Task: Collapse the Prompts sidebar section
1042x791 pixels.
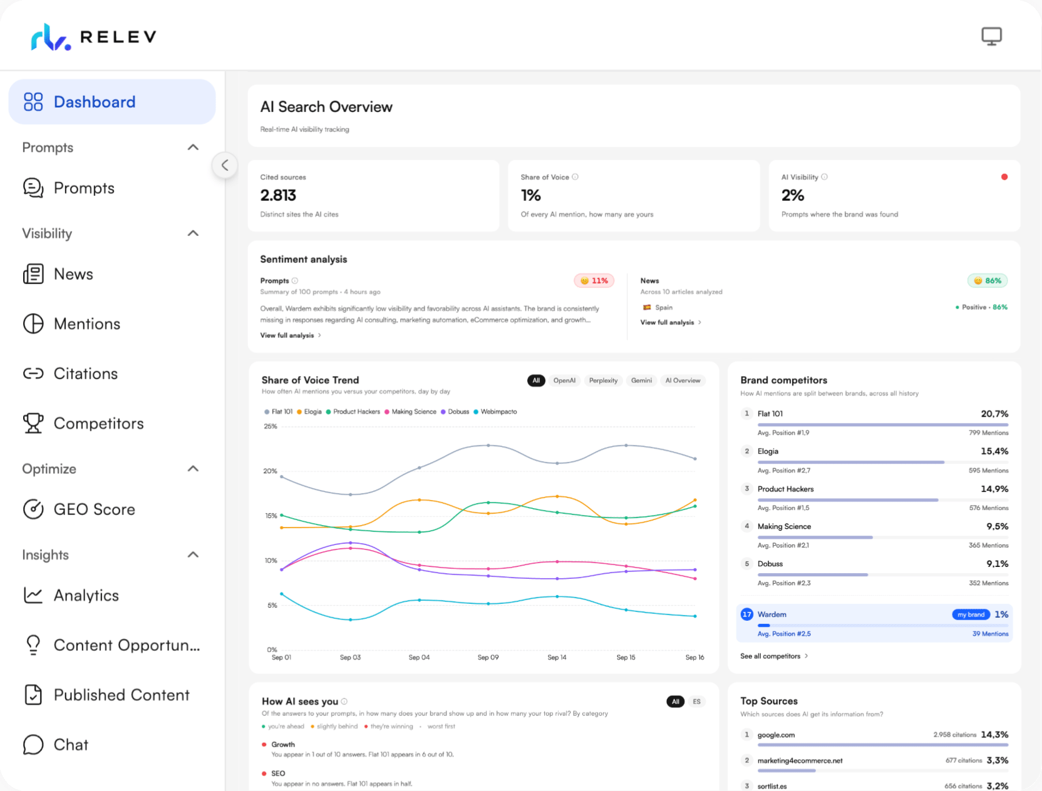Action: coord(193,148)
